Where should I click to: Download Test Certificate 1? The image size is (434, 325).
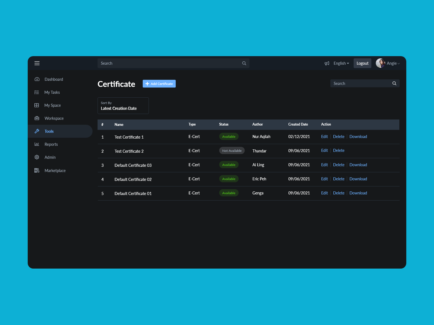point(358,137)
